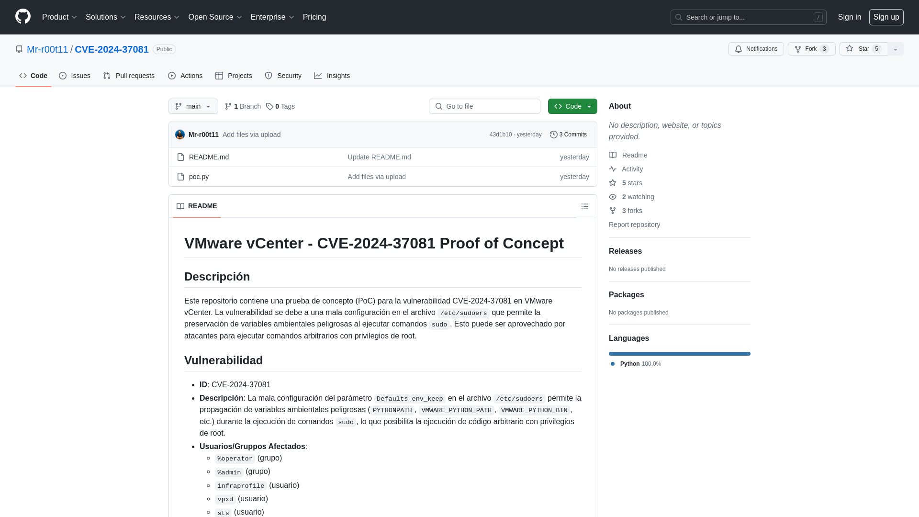Click the Search or jump to box
This screenshot has height=517, width=919.
pos(748,17)
